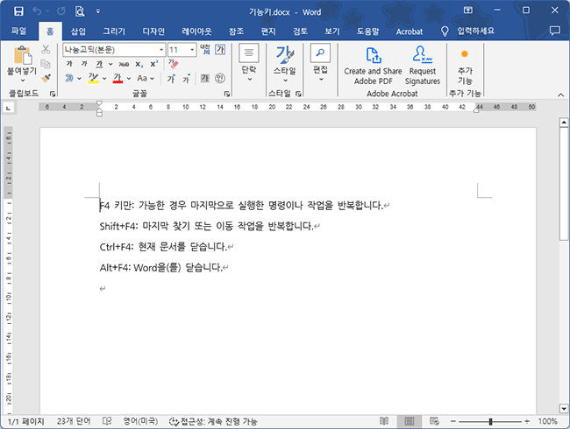Open the 나눔고딕(본문) font name dropdown
The width and height of the screenshot is (570, 429).
click(161, 50)
